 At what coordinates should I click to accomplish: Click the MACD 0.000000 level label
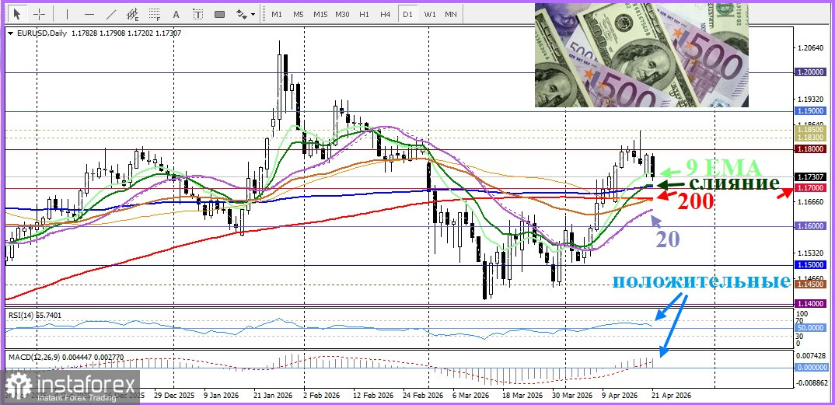[x=811, y=368]
